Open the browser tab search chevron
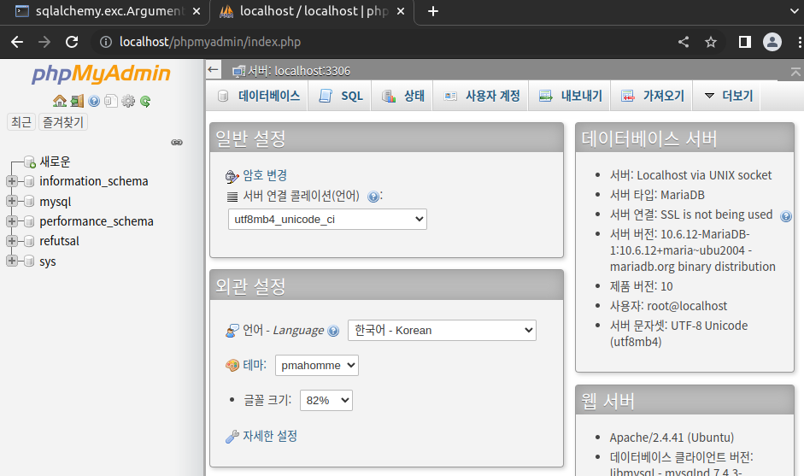 (x=795, y=11)
